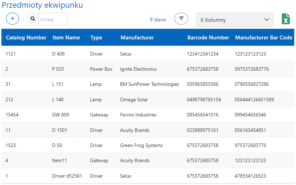Export table with the Excel icon
Viewport: 296px width, 185px height.
(x=286, y=19)
